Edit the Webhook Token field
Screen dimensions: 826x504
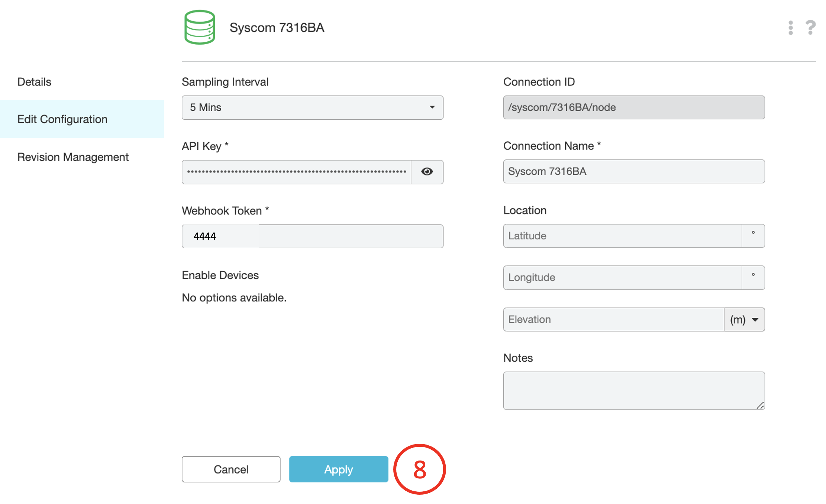pos(312,236)
